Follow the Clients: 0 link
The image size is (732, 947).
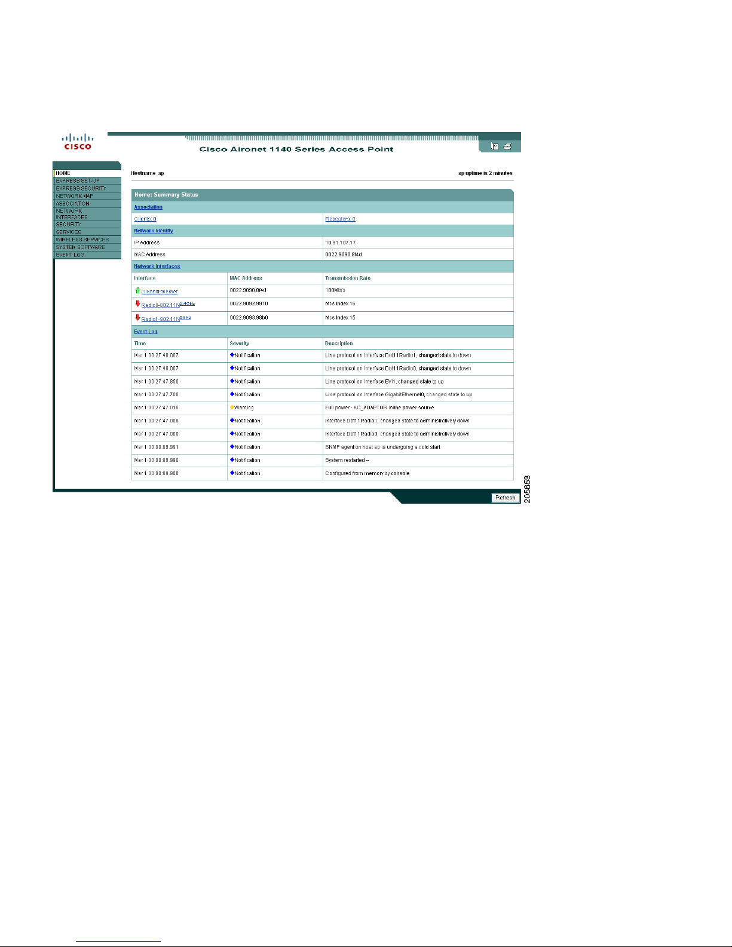pos(145,219)
